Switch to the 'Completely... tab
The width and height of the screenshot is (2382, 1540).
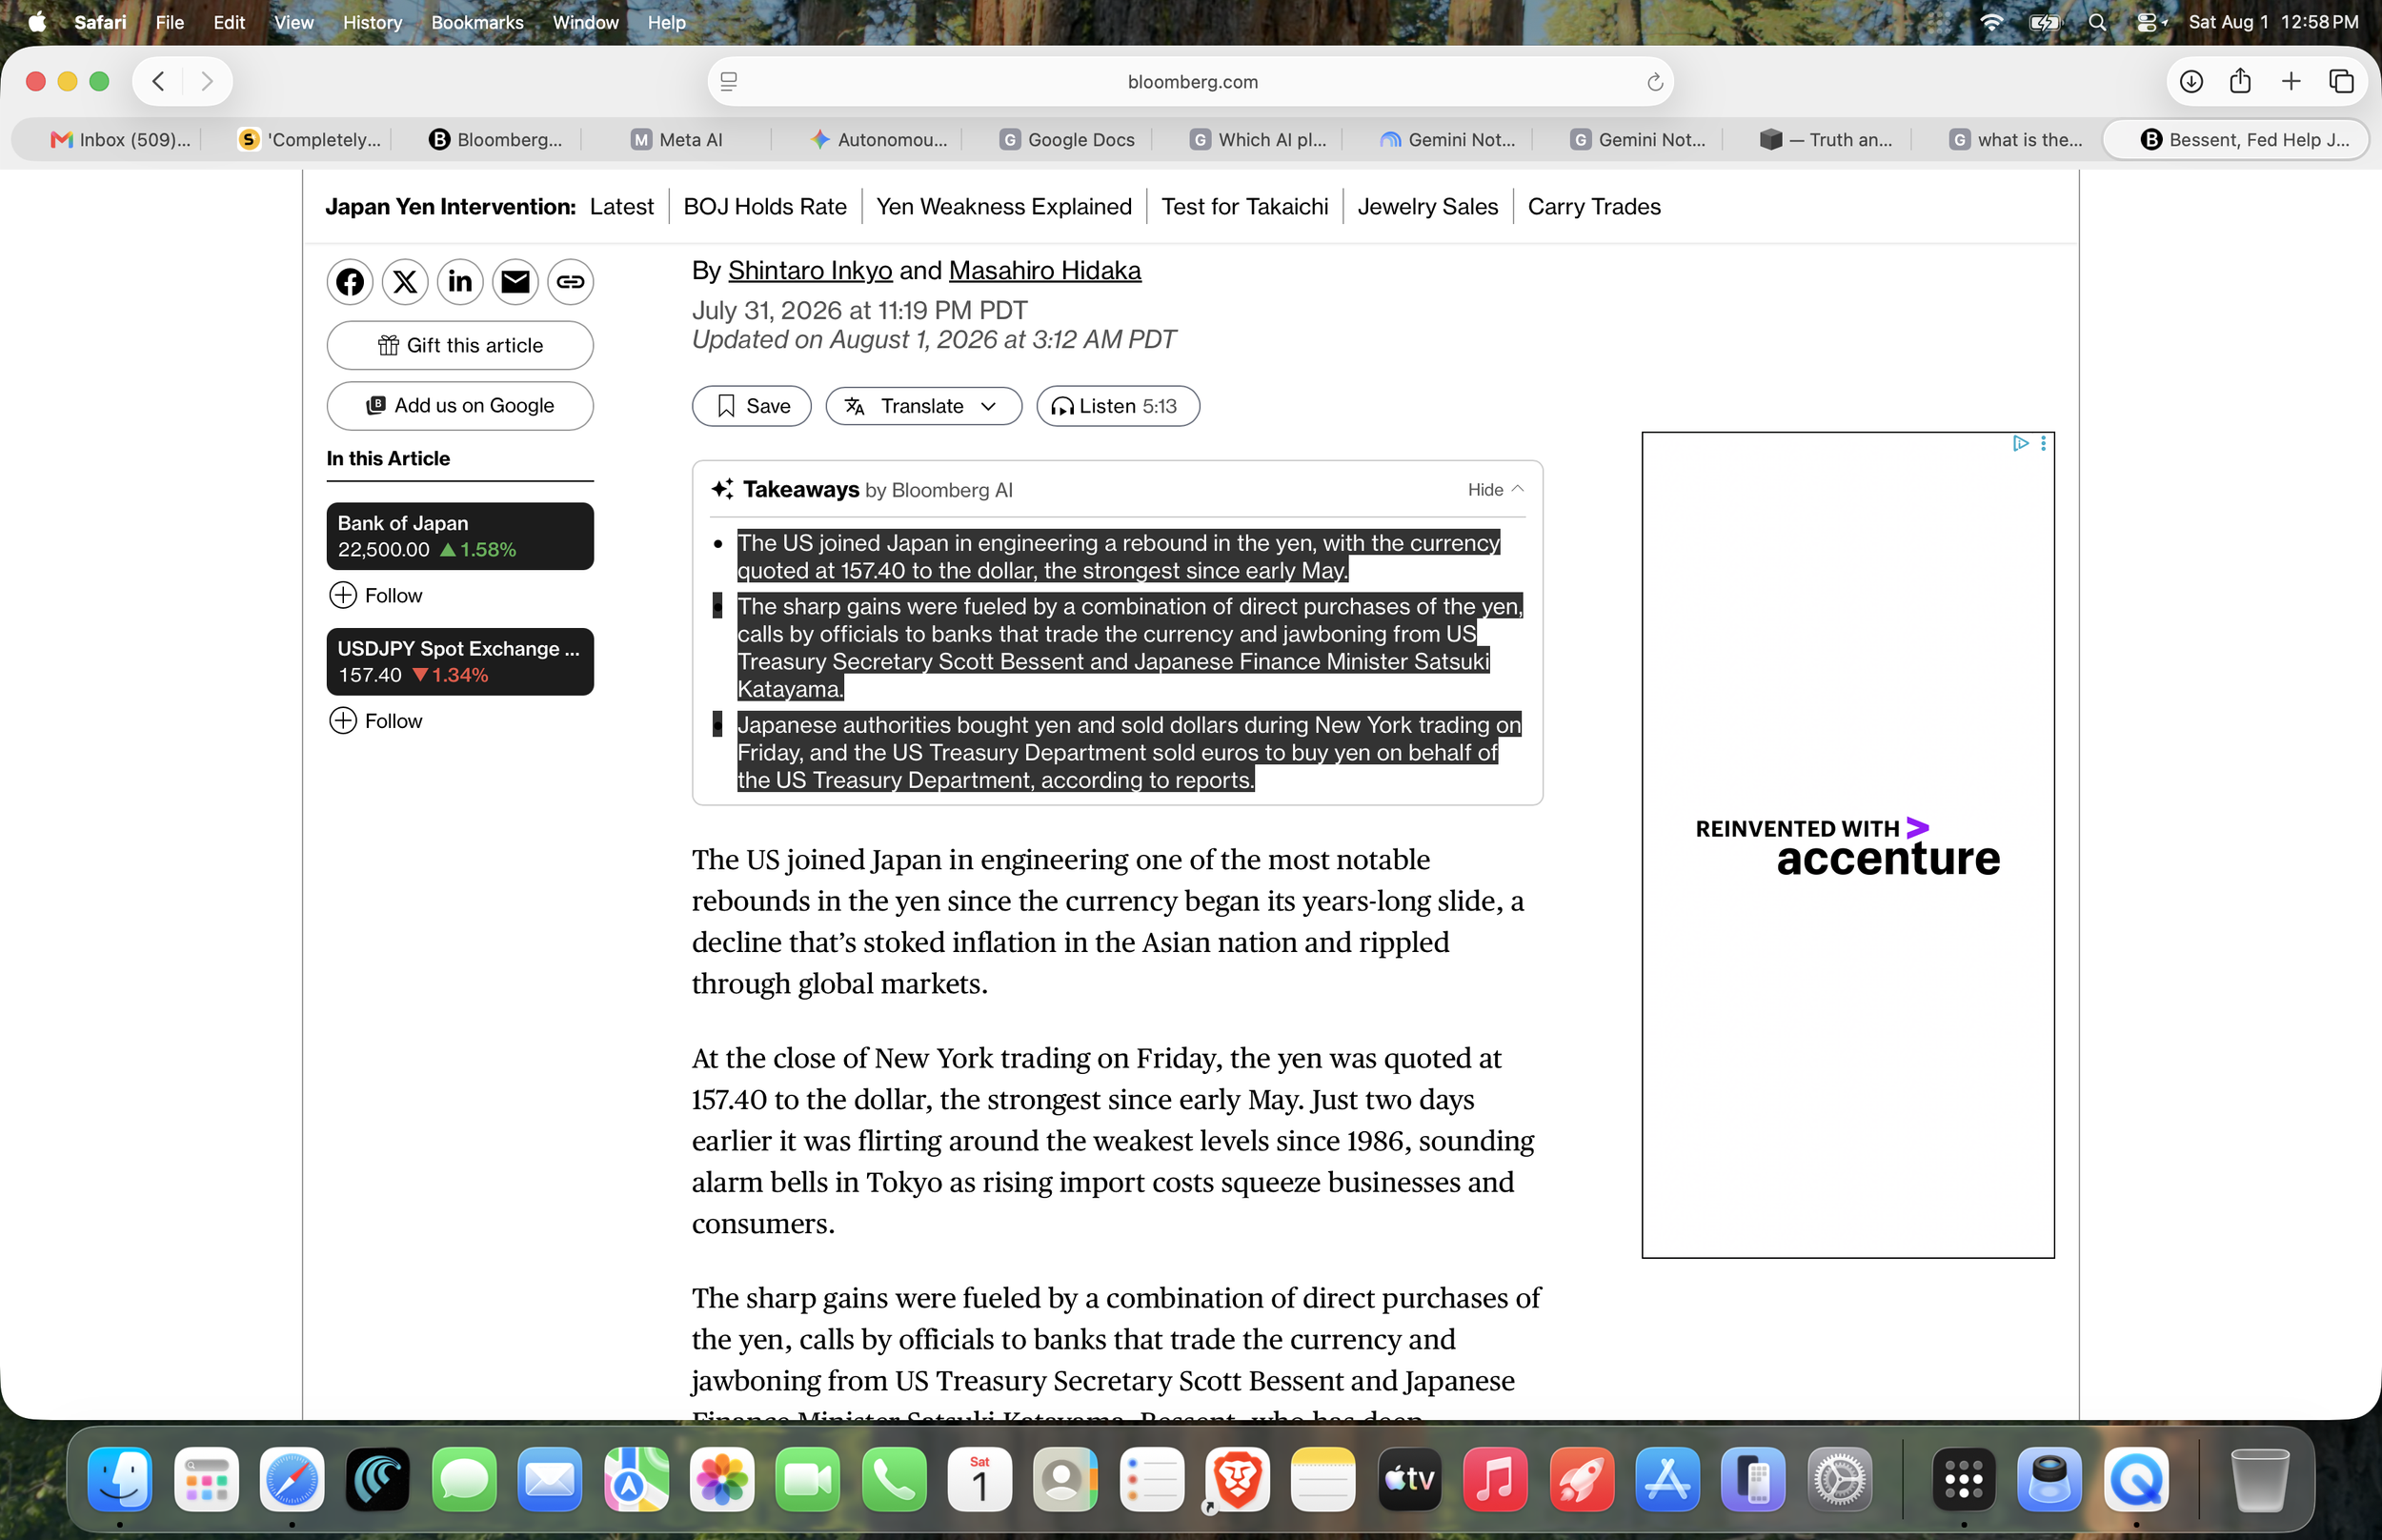[x=310, y=140]
